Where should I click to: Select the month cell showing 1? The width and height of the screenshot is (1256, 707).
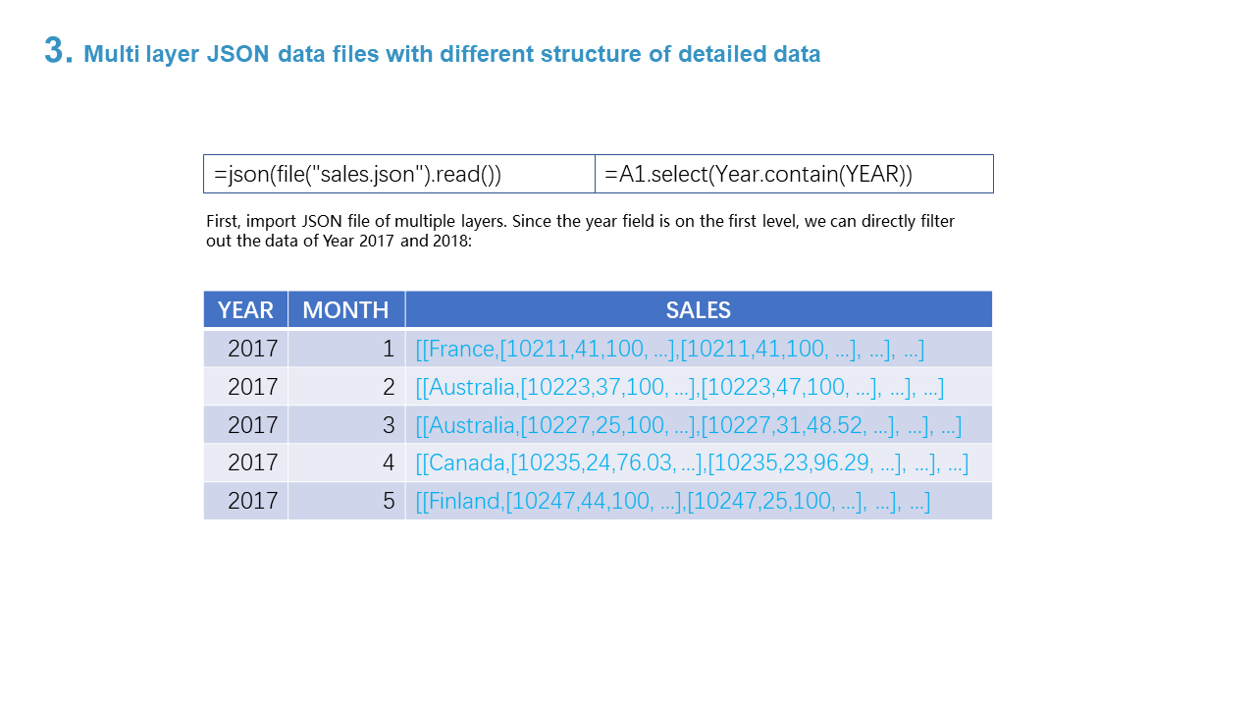pos(346,349)
